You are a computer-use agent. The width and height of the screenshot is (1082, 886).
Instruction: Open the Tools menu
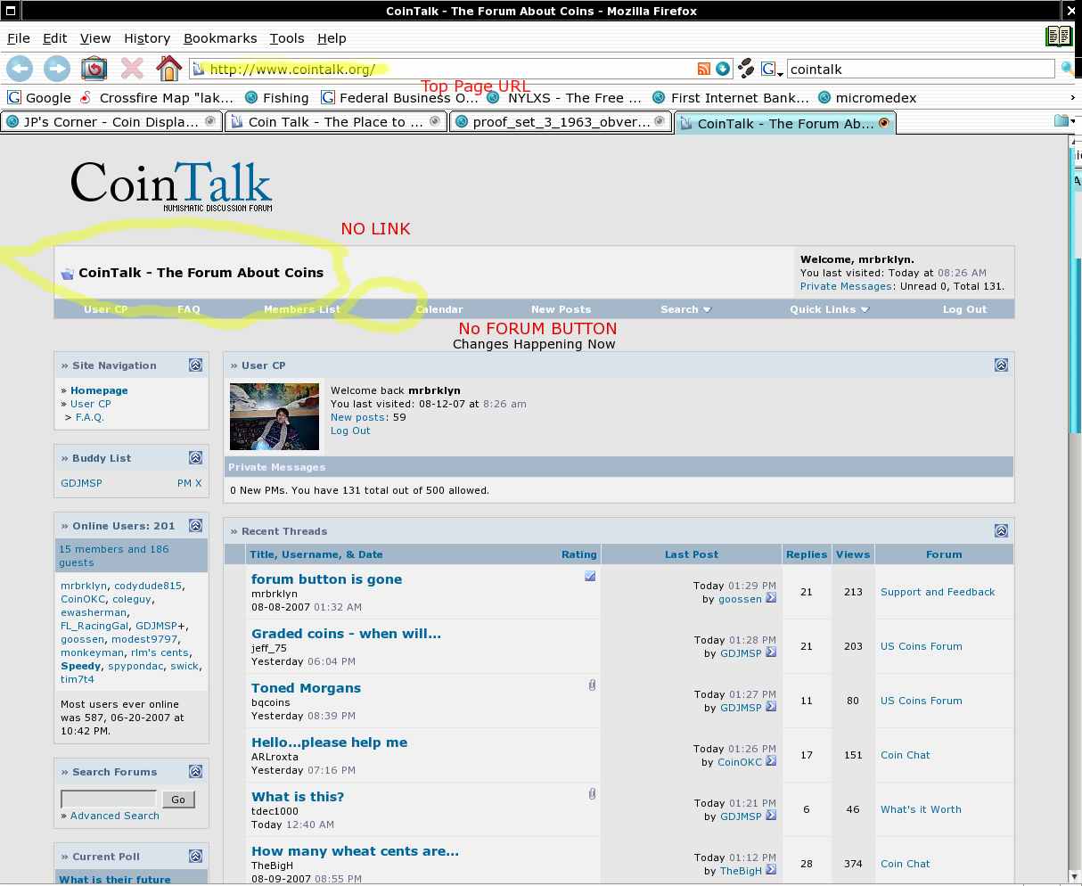coord(287,38)
